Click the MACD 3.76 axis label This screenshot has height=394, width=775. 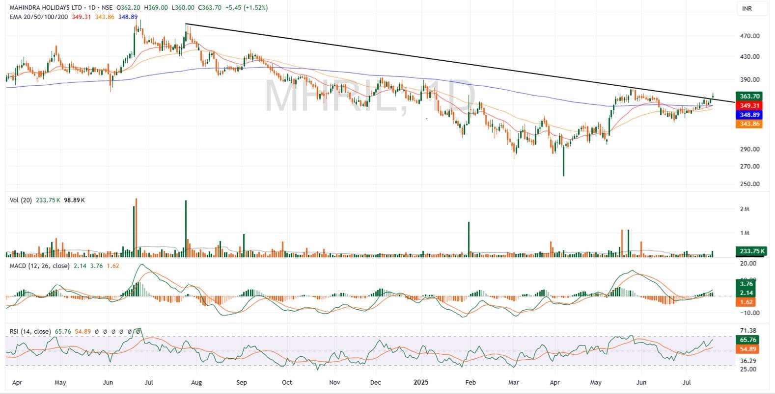coord(746,284)
